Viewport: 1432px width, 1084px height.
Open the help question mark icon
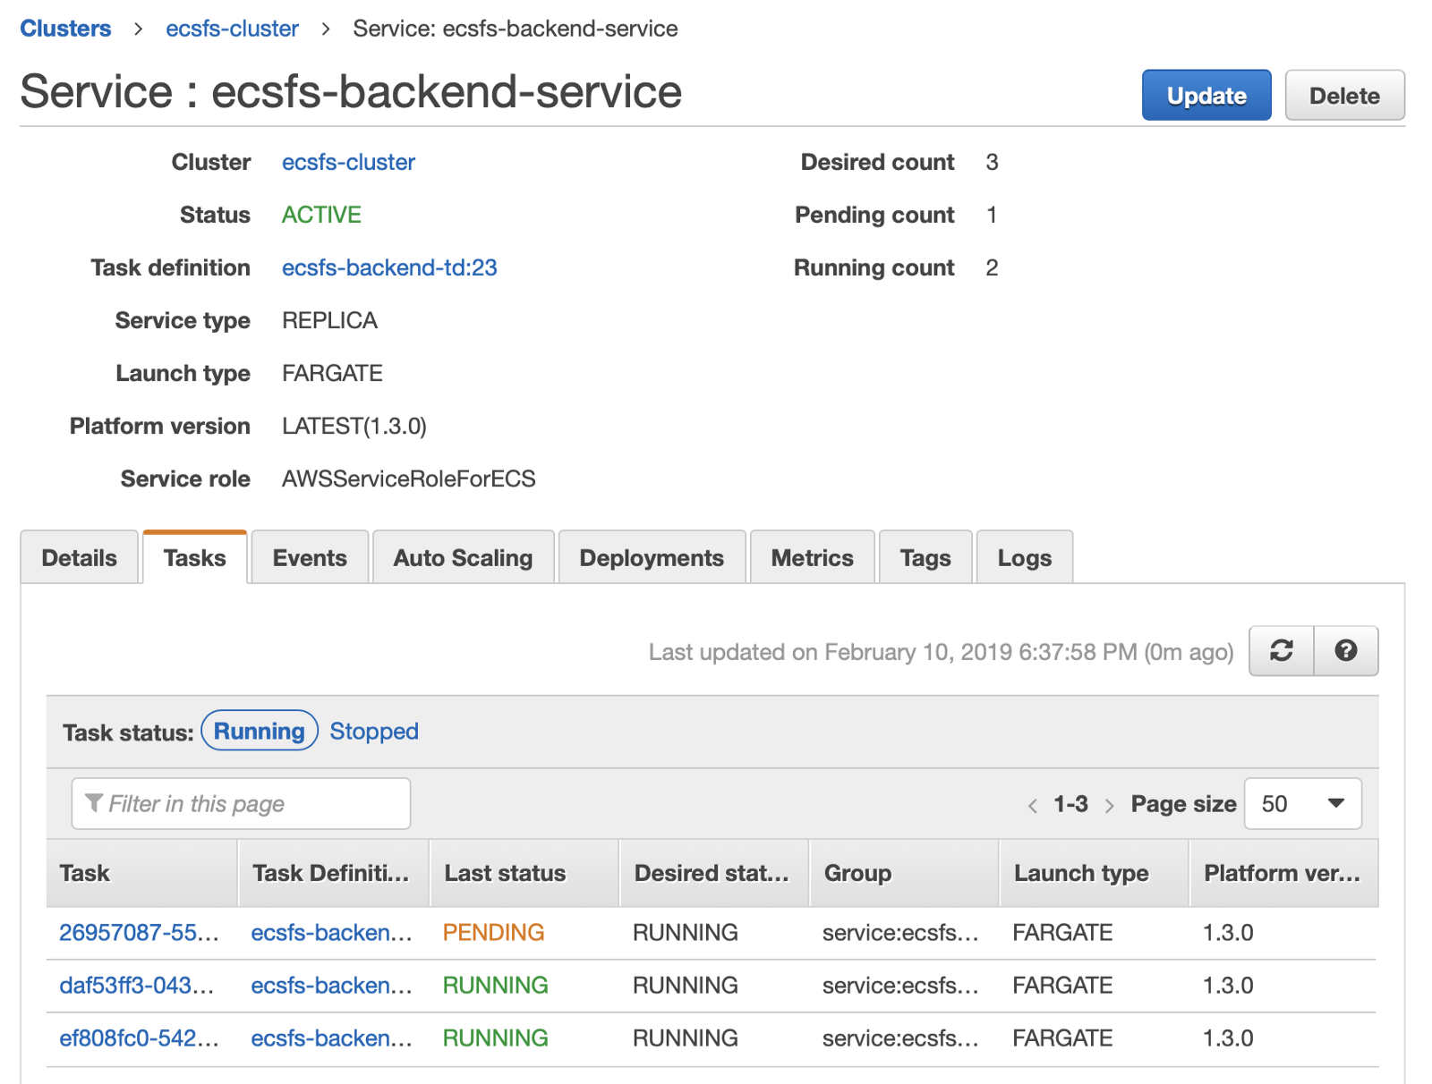[1345, 651]
